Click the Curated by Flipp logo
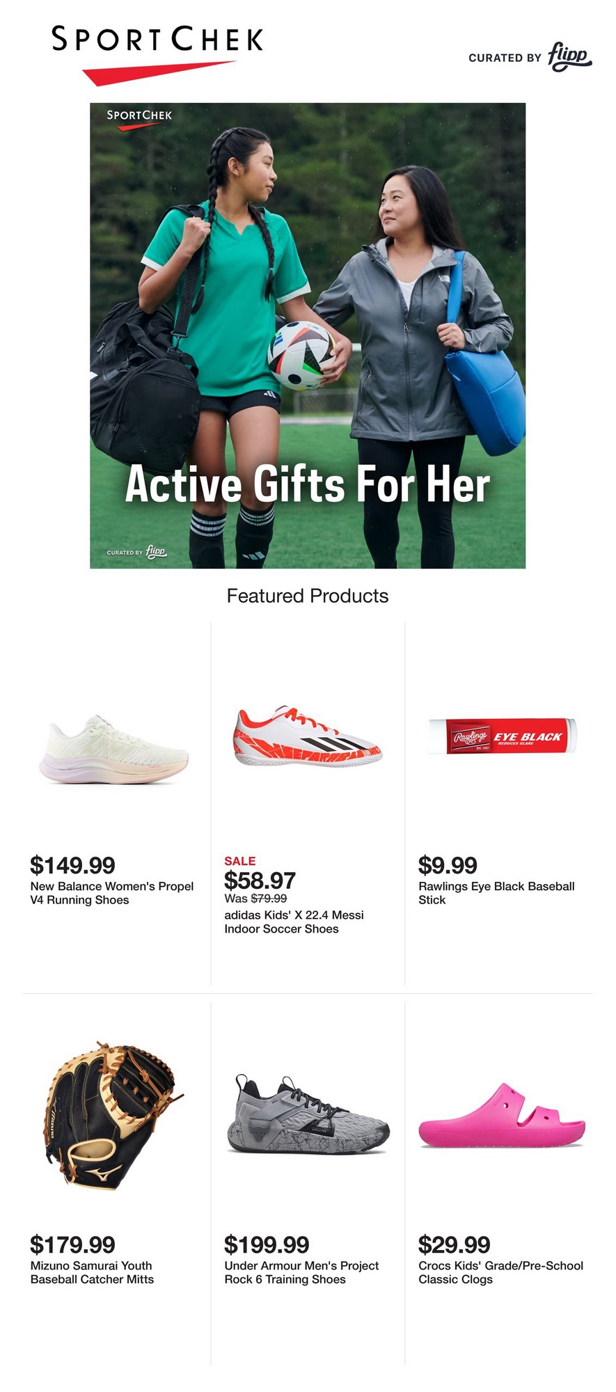The height and width of the screenshot is (1392, 616). point(530,57)
